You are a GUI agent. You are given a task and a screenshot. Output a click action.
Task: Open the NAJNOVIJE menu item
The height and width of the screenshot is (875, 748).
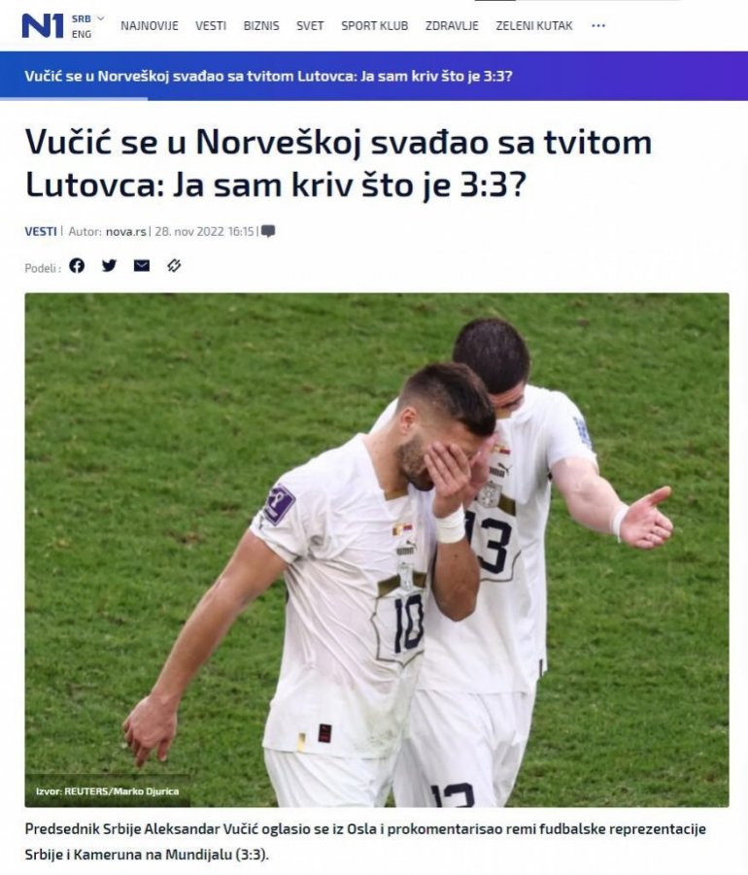coord(150,25)
